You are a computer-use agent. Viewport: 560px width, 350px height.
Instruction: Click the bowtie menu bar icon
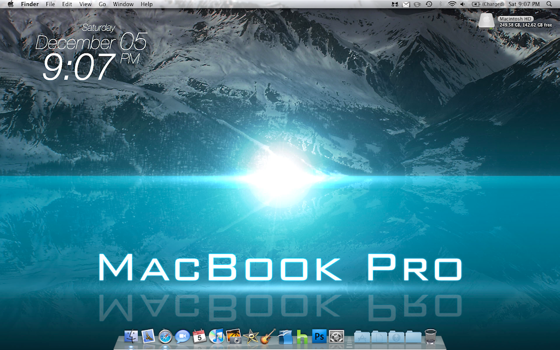[x=395, y=4]
